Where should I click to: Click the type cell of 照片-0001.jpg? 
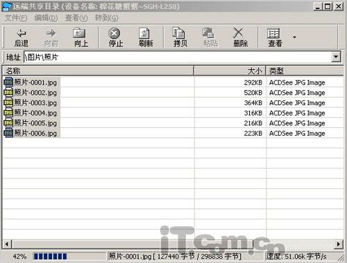(x=297, y=82)
